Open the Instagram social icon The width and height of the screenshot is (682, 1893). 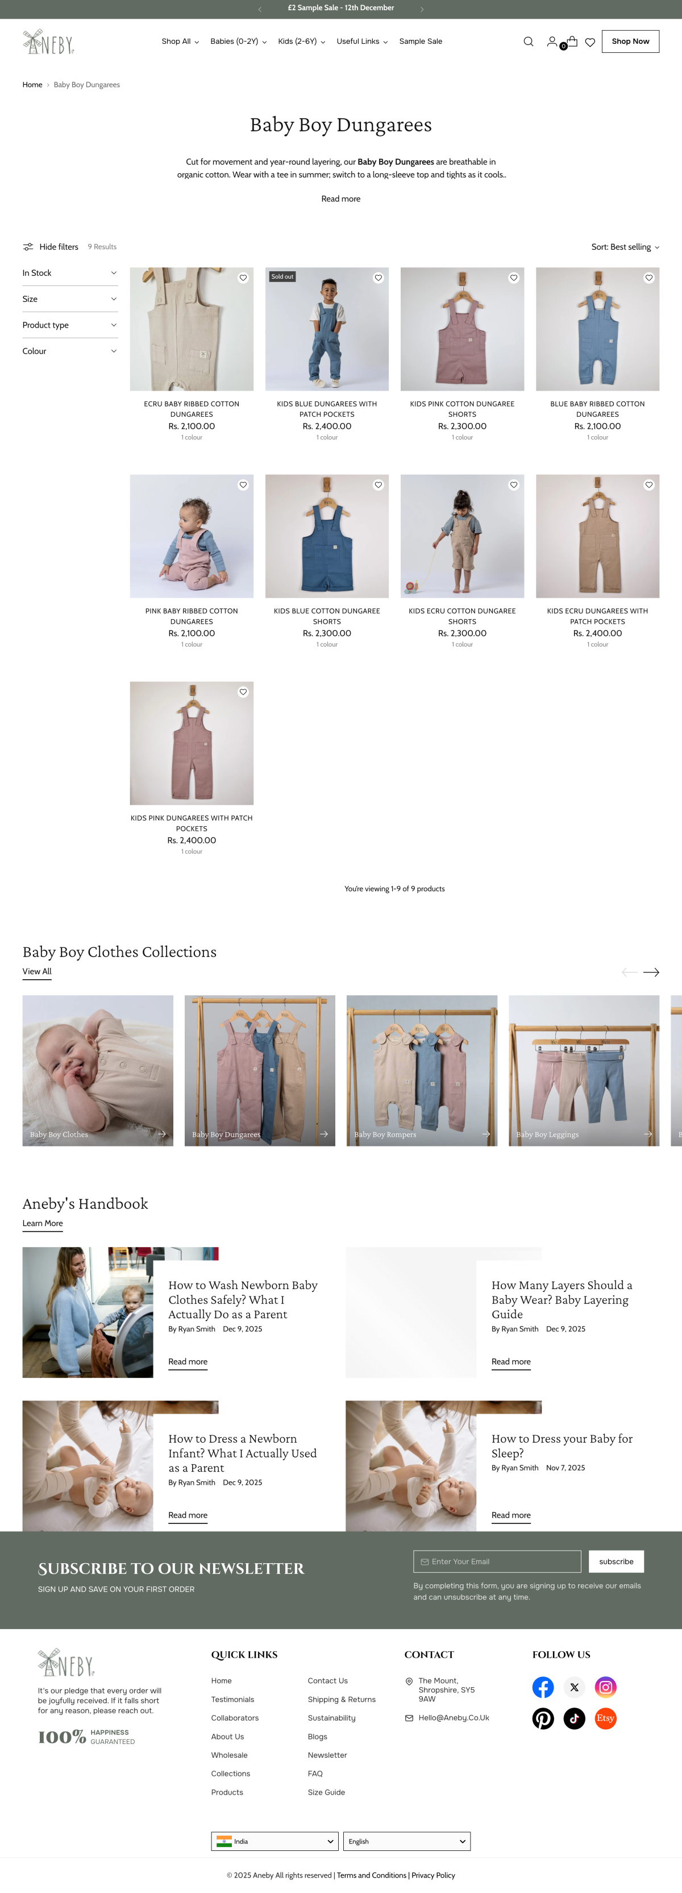(x=605, y=1687)
